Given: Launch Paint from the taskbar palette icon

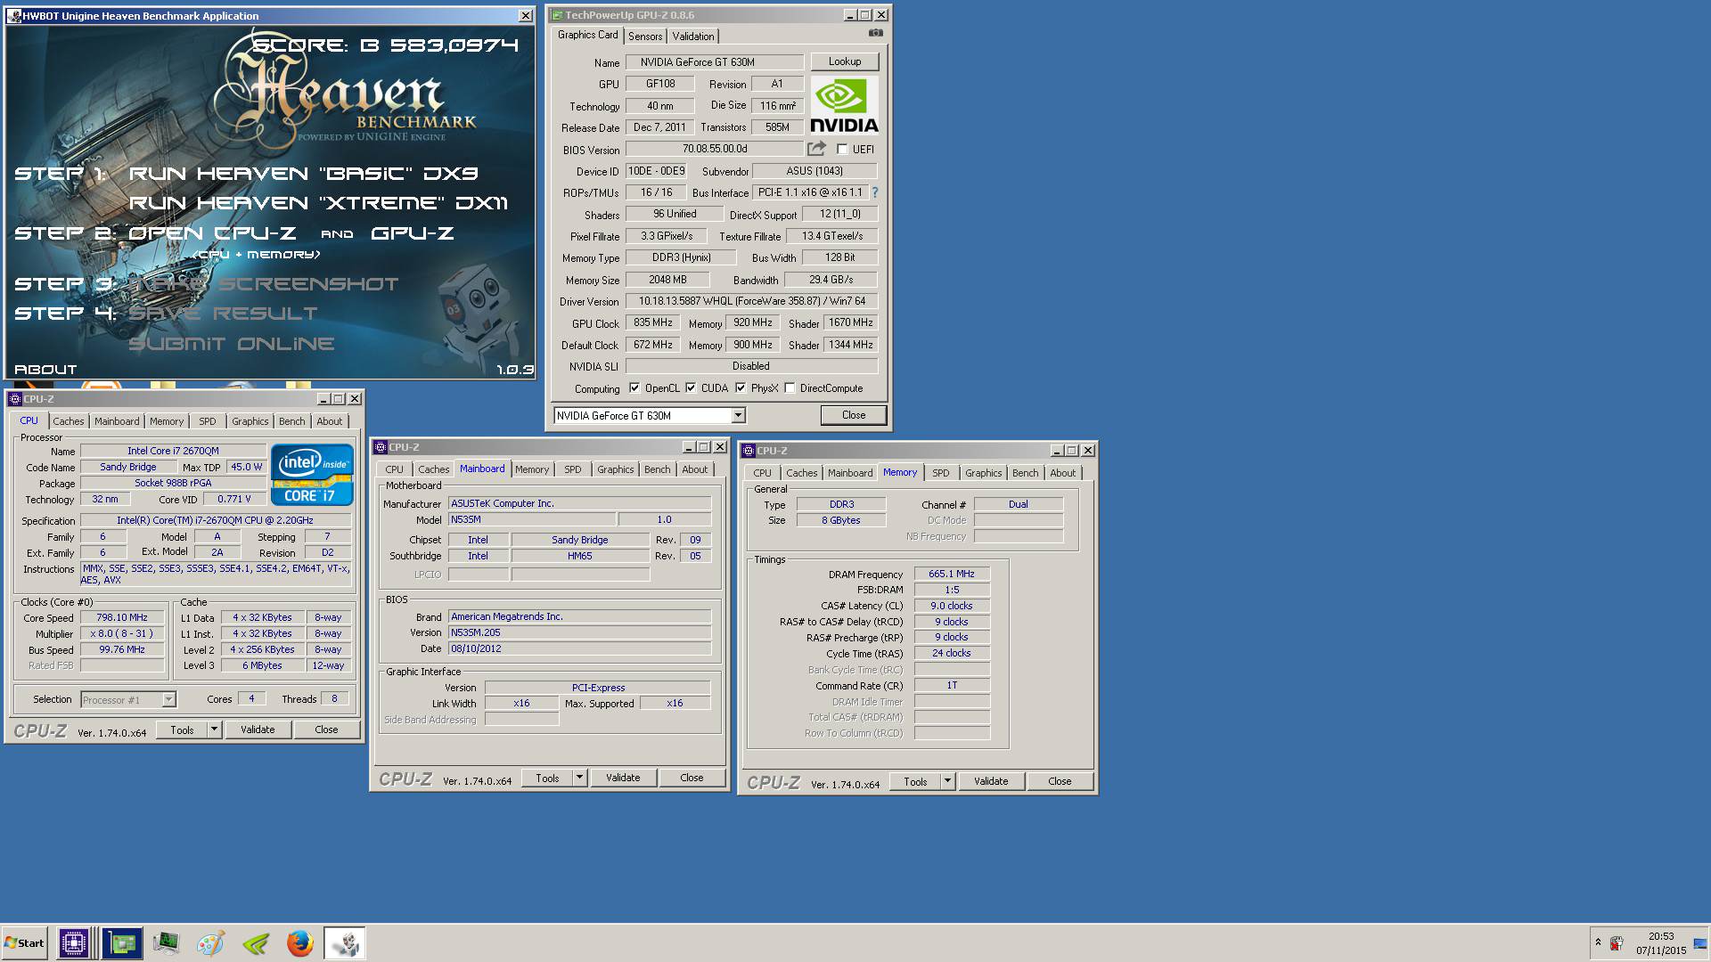Looking at the screenshot, I should 210,942.
